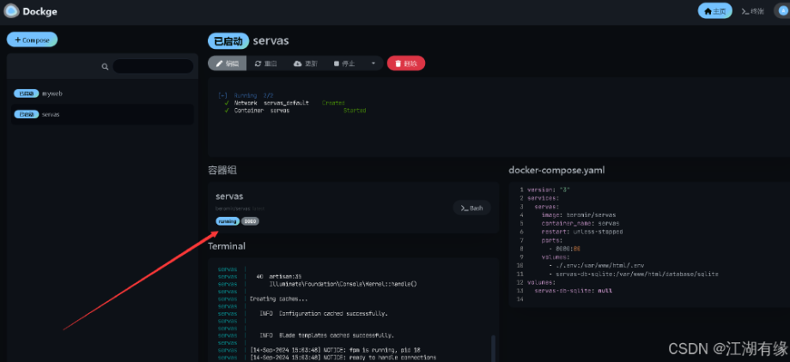Click the Running 2/2 progress line
Viewport: 790px width, 362px height.
click(x=246, y=95)
